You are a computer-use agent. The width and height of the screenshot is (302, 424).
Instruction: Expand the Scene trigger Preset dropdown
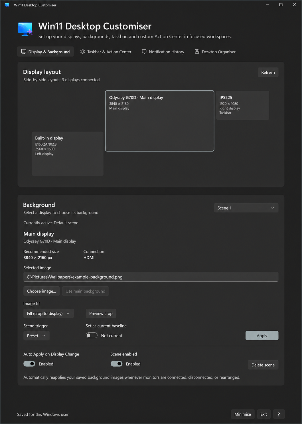click(37, 336)
